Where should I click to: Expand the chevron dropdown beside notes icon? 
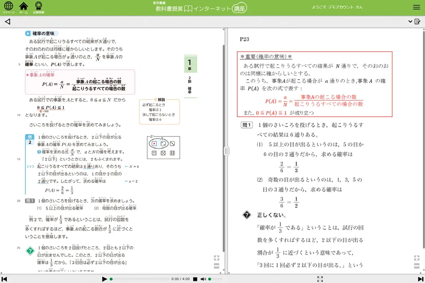(x=410, y=21)
